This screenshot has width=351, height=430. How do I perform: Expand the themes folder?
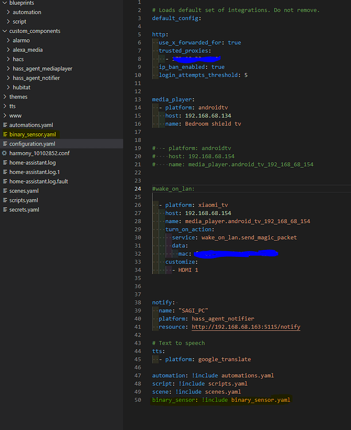[x=5, y=97]
